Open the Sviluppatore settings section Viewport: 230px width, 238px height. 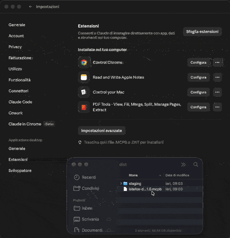click(20, 171)
